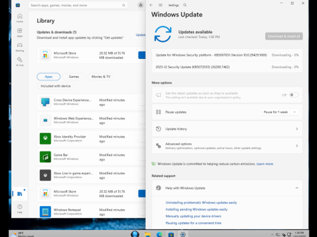Click the Settings search magnifier icon
Screen dimensions: 317x237
(185, 5)
